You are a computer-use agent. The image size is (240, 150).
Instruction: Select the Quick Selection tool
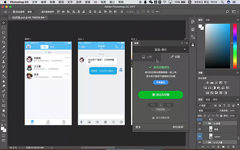pos(4,37)
